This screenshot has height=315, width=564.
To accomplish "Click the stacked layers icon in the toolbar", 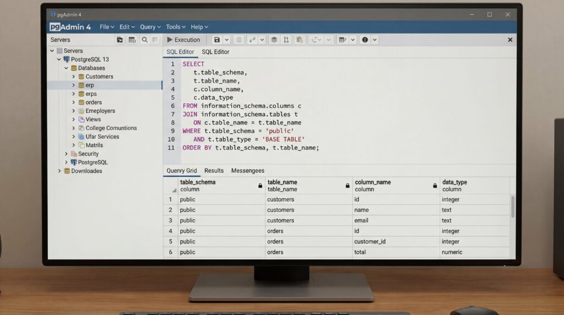I will pyautogui.click(x=274, y=40).
